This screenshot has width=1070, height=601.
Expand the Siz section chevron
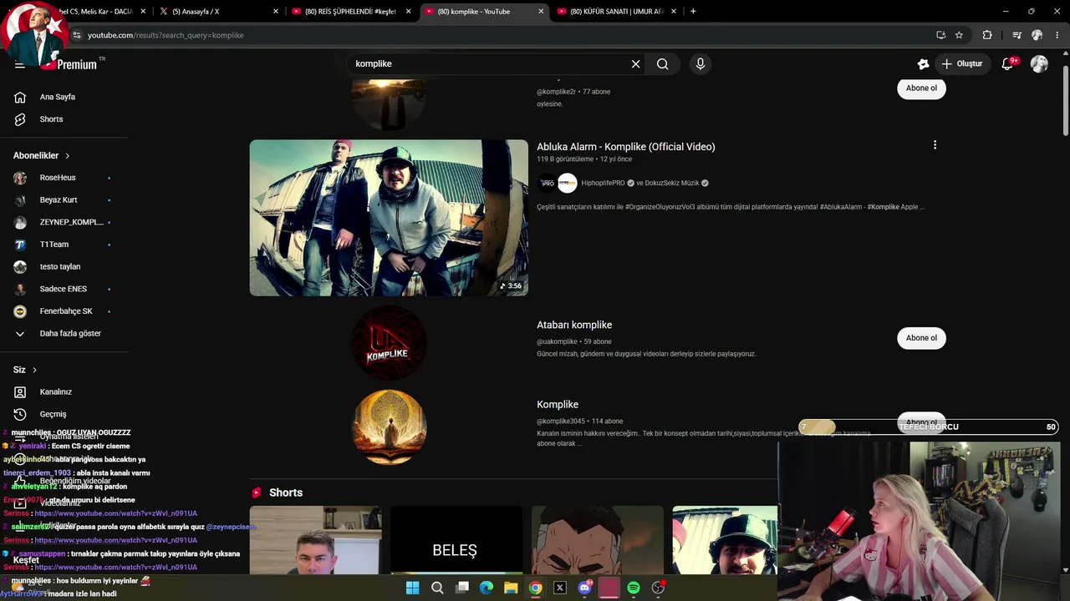[x=34, y=370]
